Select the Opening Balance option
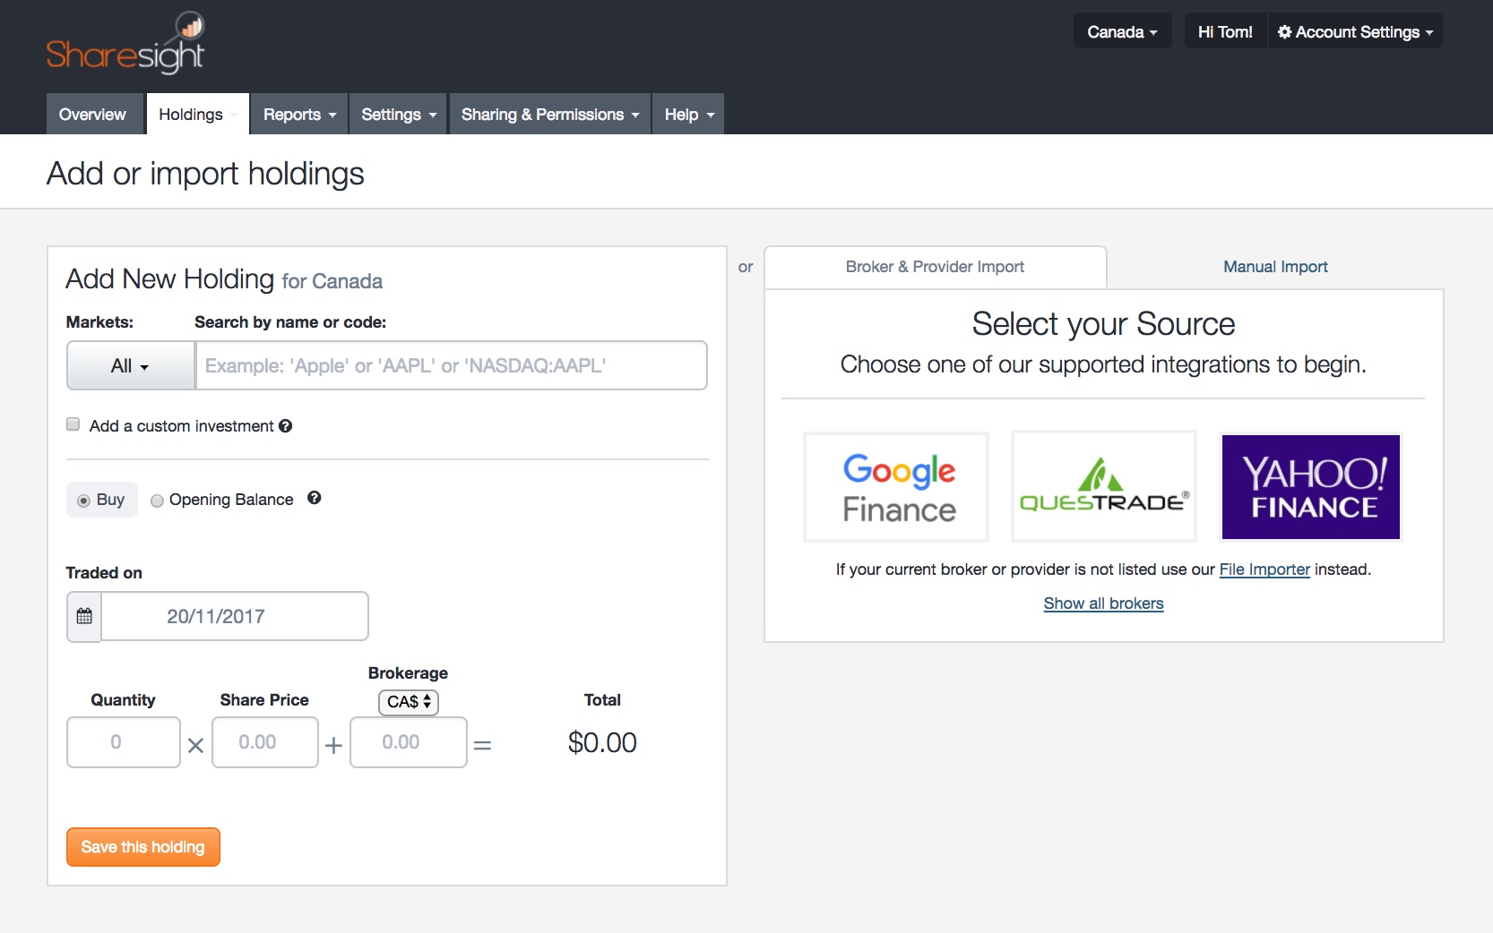1493x933 pixels. [157, 501]
